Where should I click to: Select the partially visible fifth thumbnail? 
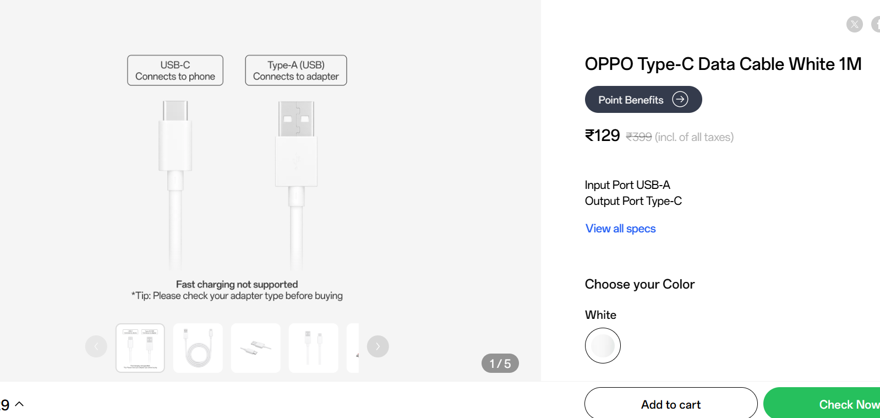pyautogui.click(x=353, y=348)
